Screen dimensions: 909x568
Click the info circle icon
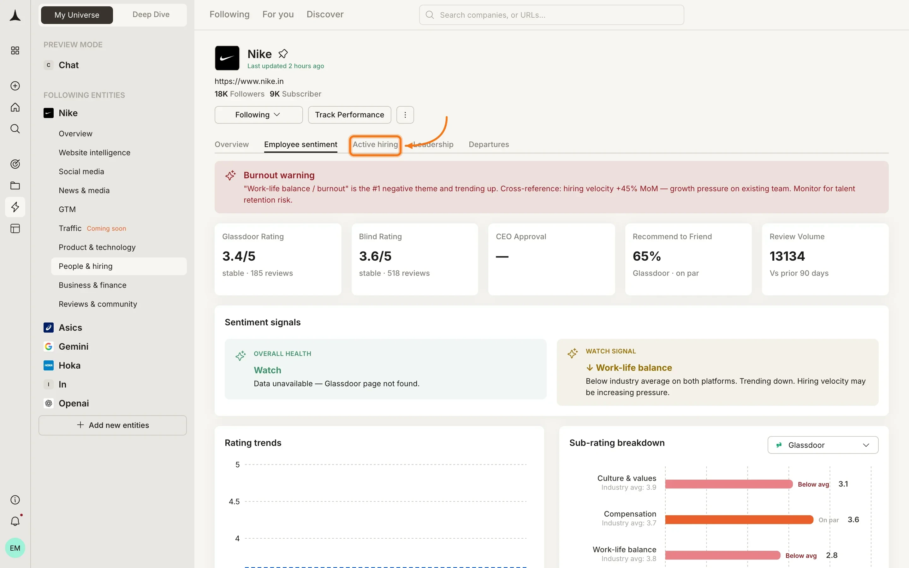coord(15,500)
